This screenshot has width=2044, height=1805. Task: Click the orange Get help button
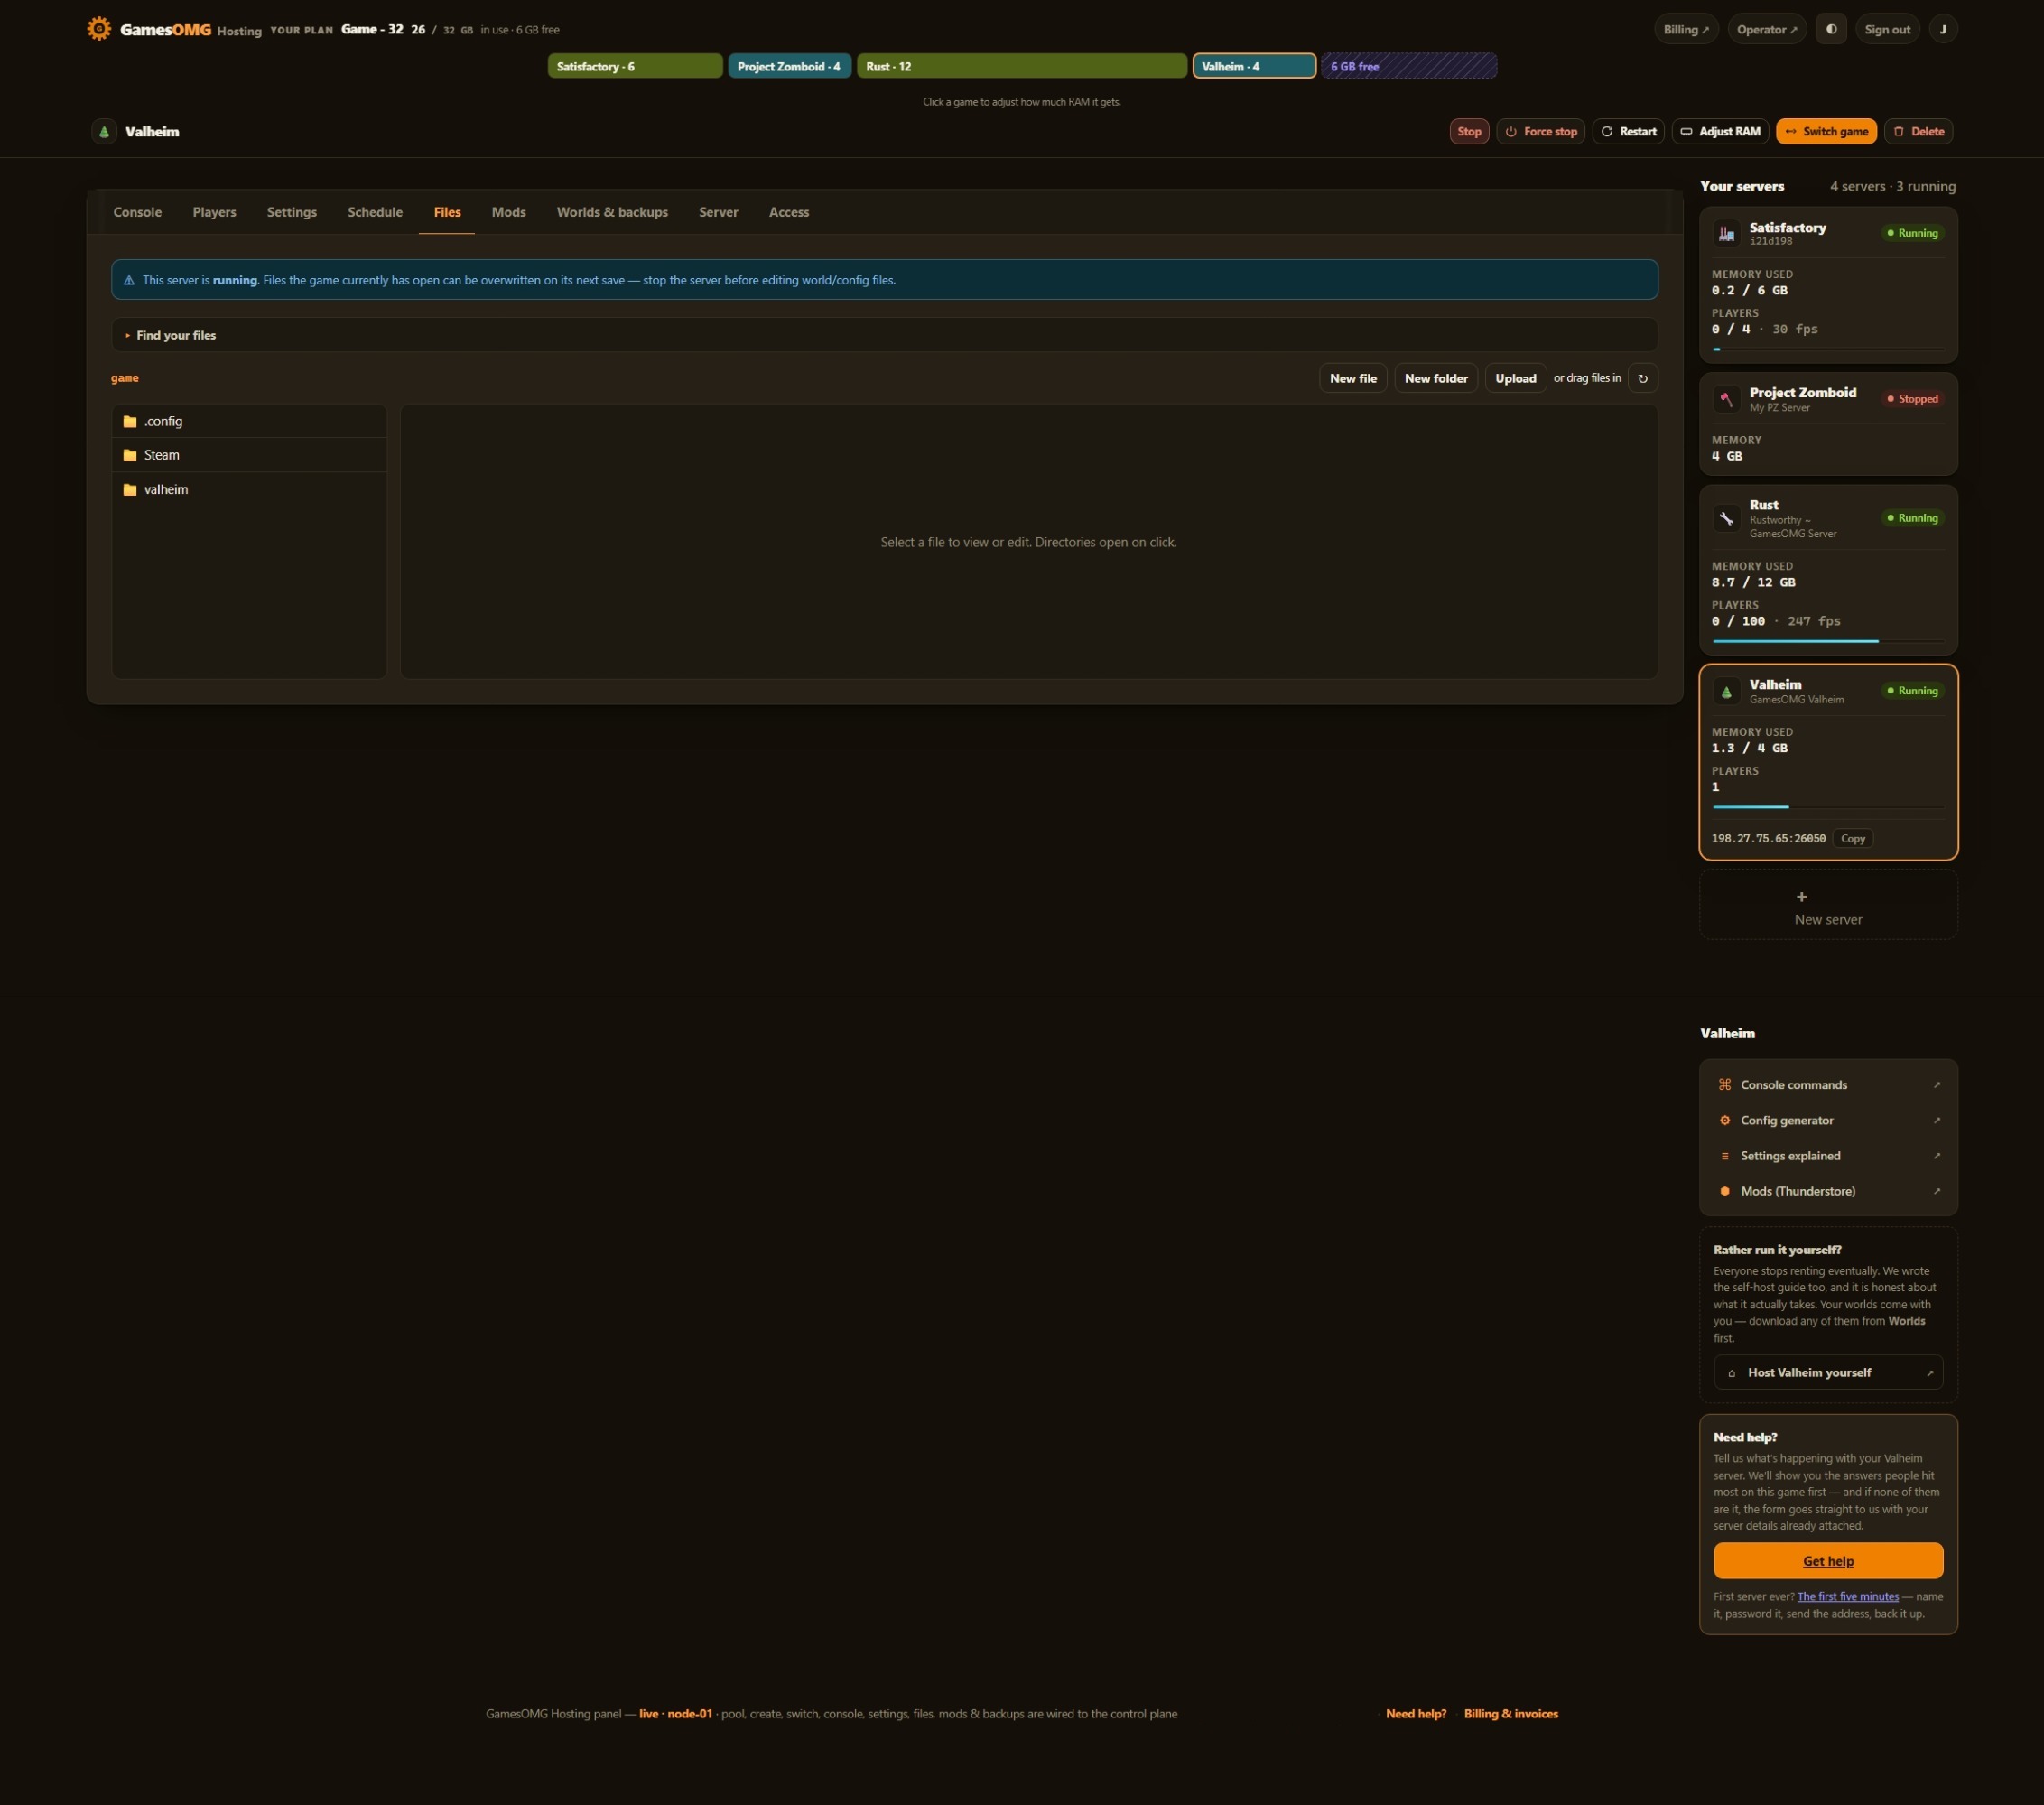tap(1828, 1560)
